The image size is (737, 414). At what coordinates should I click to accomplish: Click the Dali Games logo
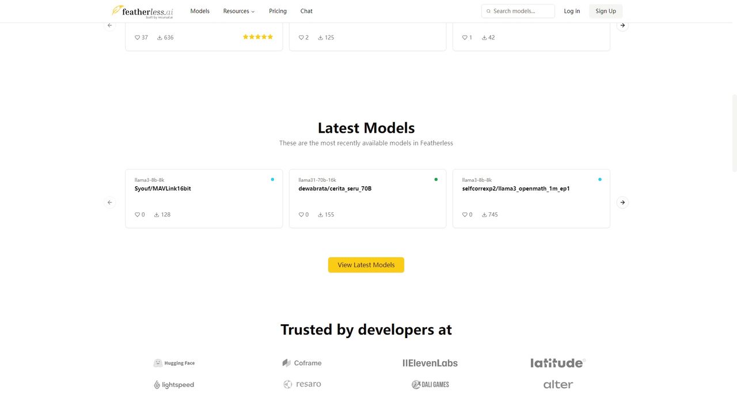click(x=430, y=384)
